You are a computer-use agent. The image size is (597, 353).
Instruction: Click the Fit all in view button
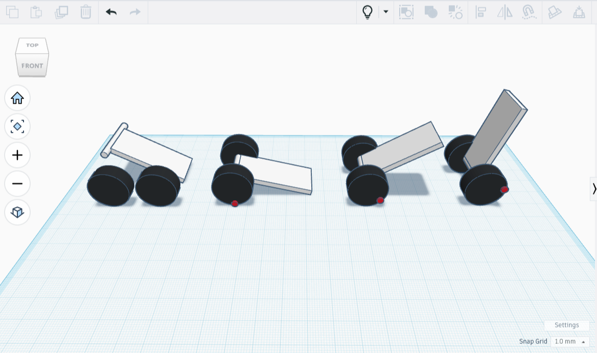(x=17, y=127)
